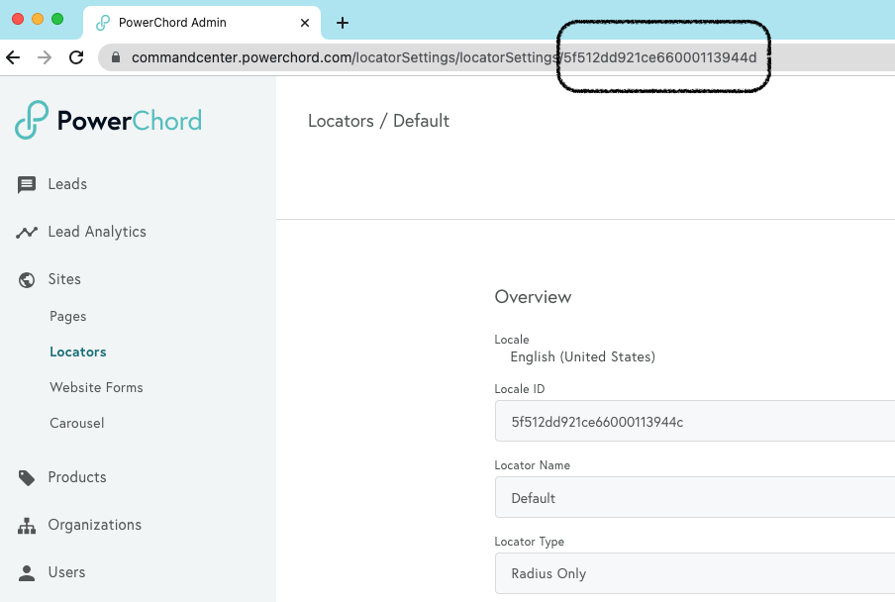Image resolution: width=895 pixels, height=602 pixels.
Task: Click the Sites globe icon
Action: click(x=27, y=279)
